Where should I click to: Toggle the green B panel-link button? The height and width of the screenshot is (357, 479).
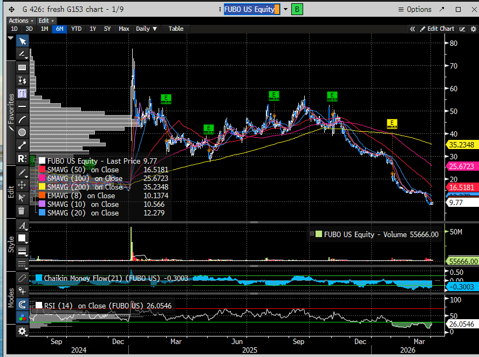pos(297,9)
